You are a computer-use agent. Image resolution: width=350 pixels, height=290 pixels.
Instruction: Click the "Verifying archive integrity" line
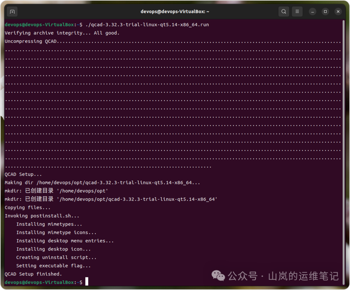click(x=62, y=33)
